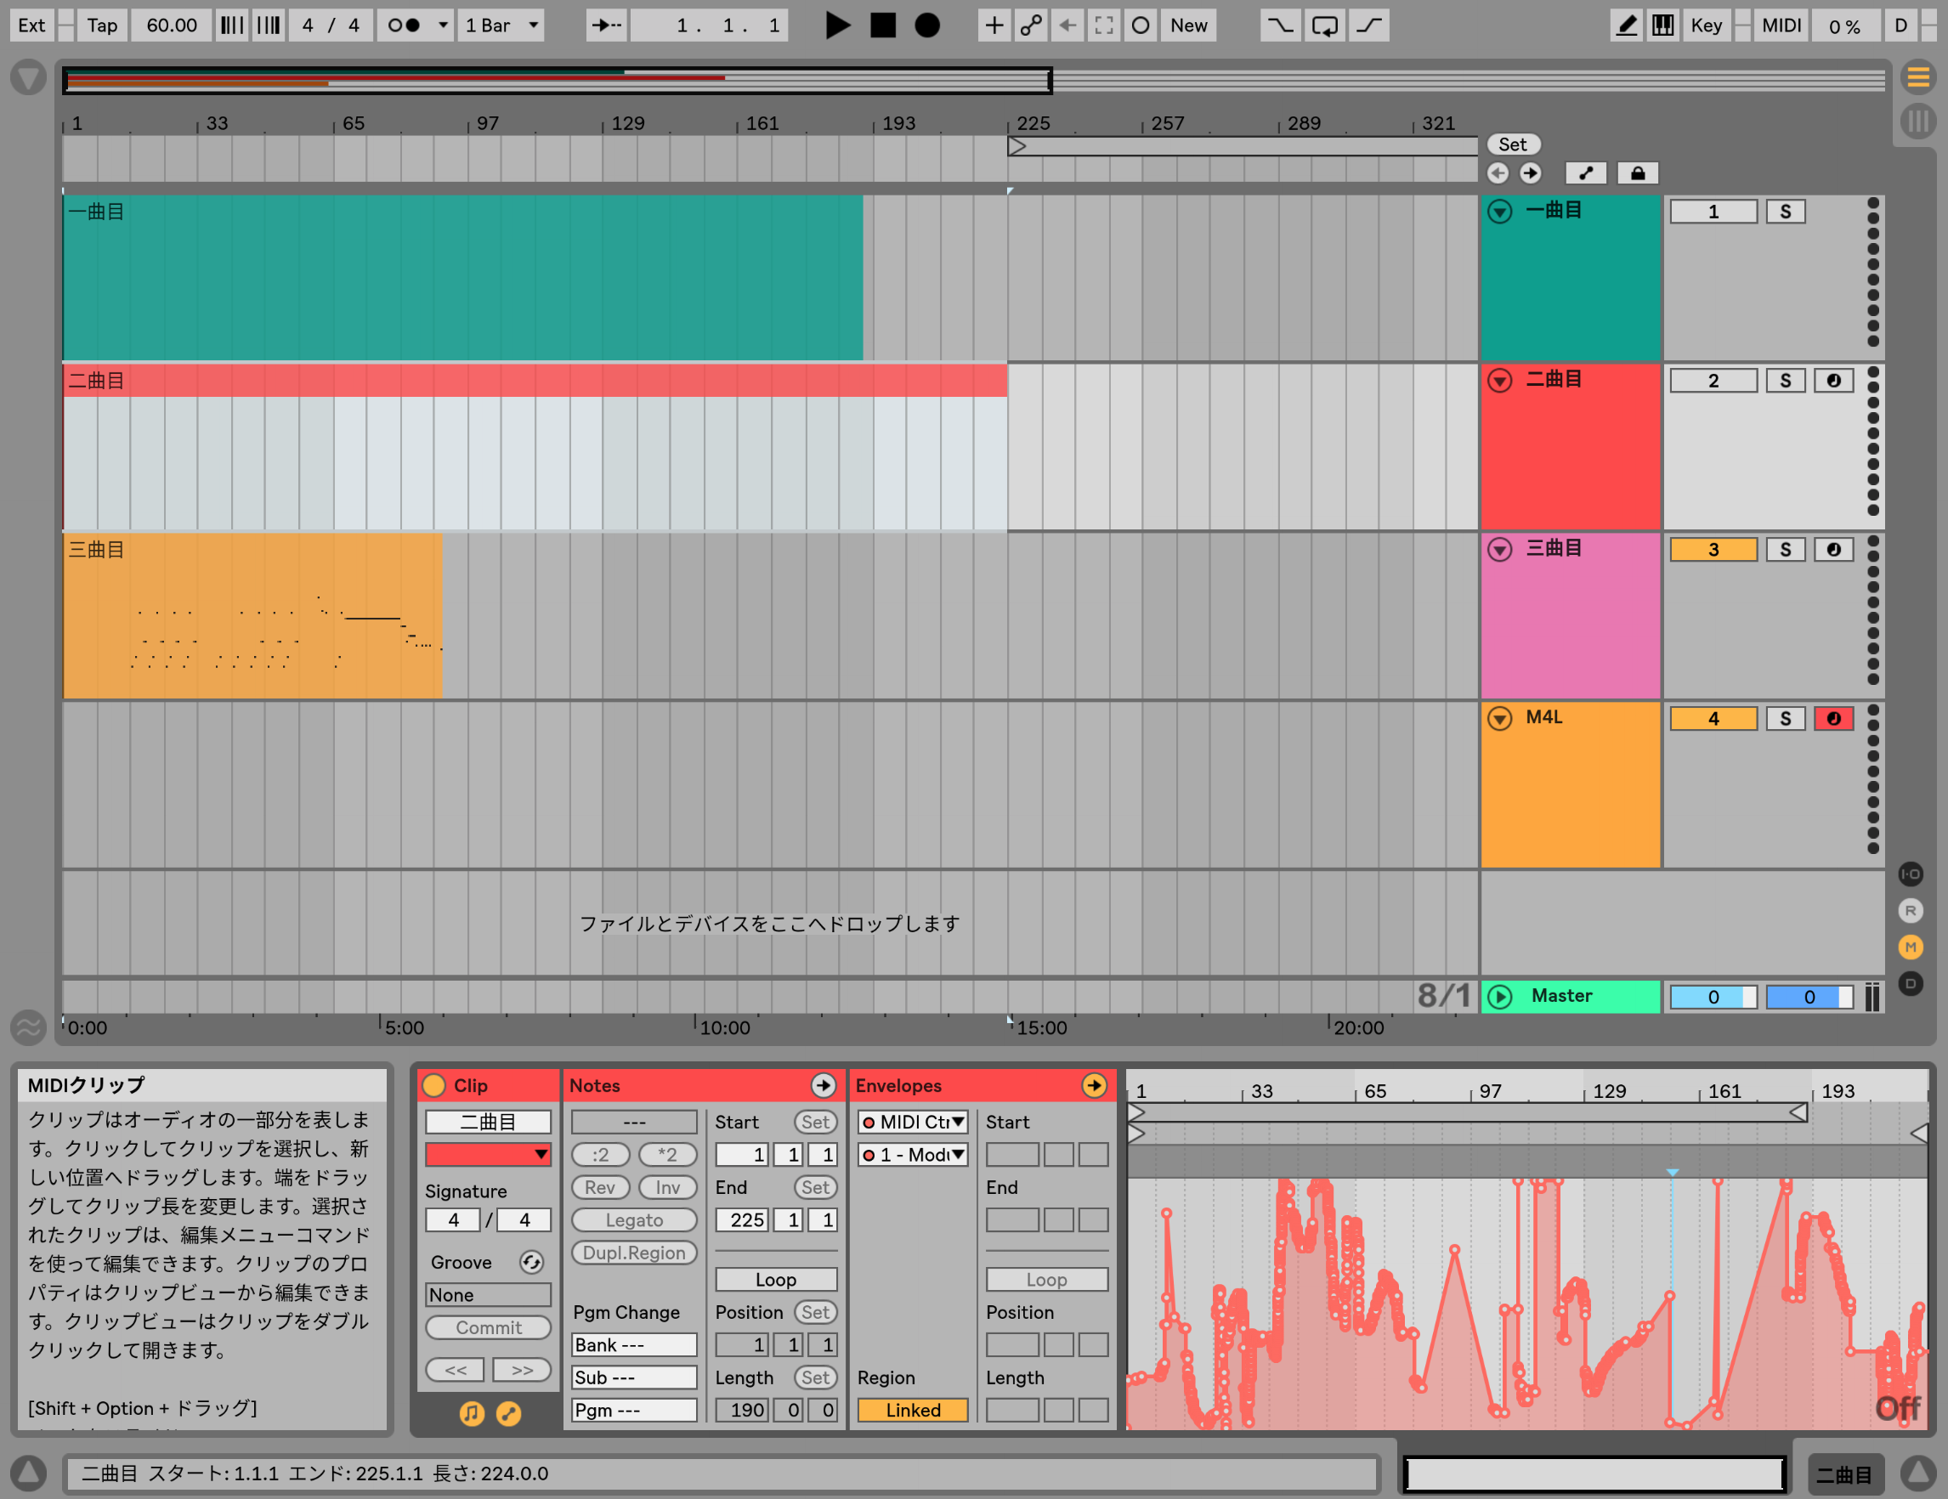The image size is (1948, 1499).
Task: Enable Draw Mode pencil icon
Action: point(1627,25)
